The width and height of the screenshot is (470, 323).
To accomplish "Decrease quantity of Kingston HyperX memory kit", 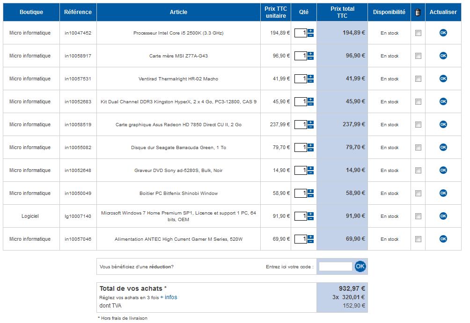I will click(311, 104).
